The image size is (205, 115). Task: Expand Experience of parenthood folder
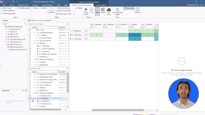[34, 74]
